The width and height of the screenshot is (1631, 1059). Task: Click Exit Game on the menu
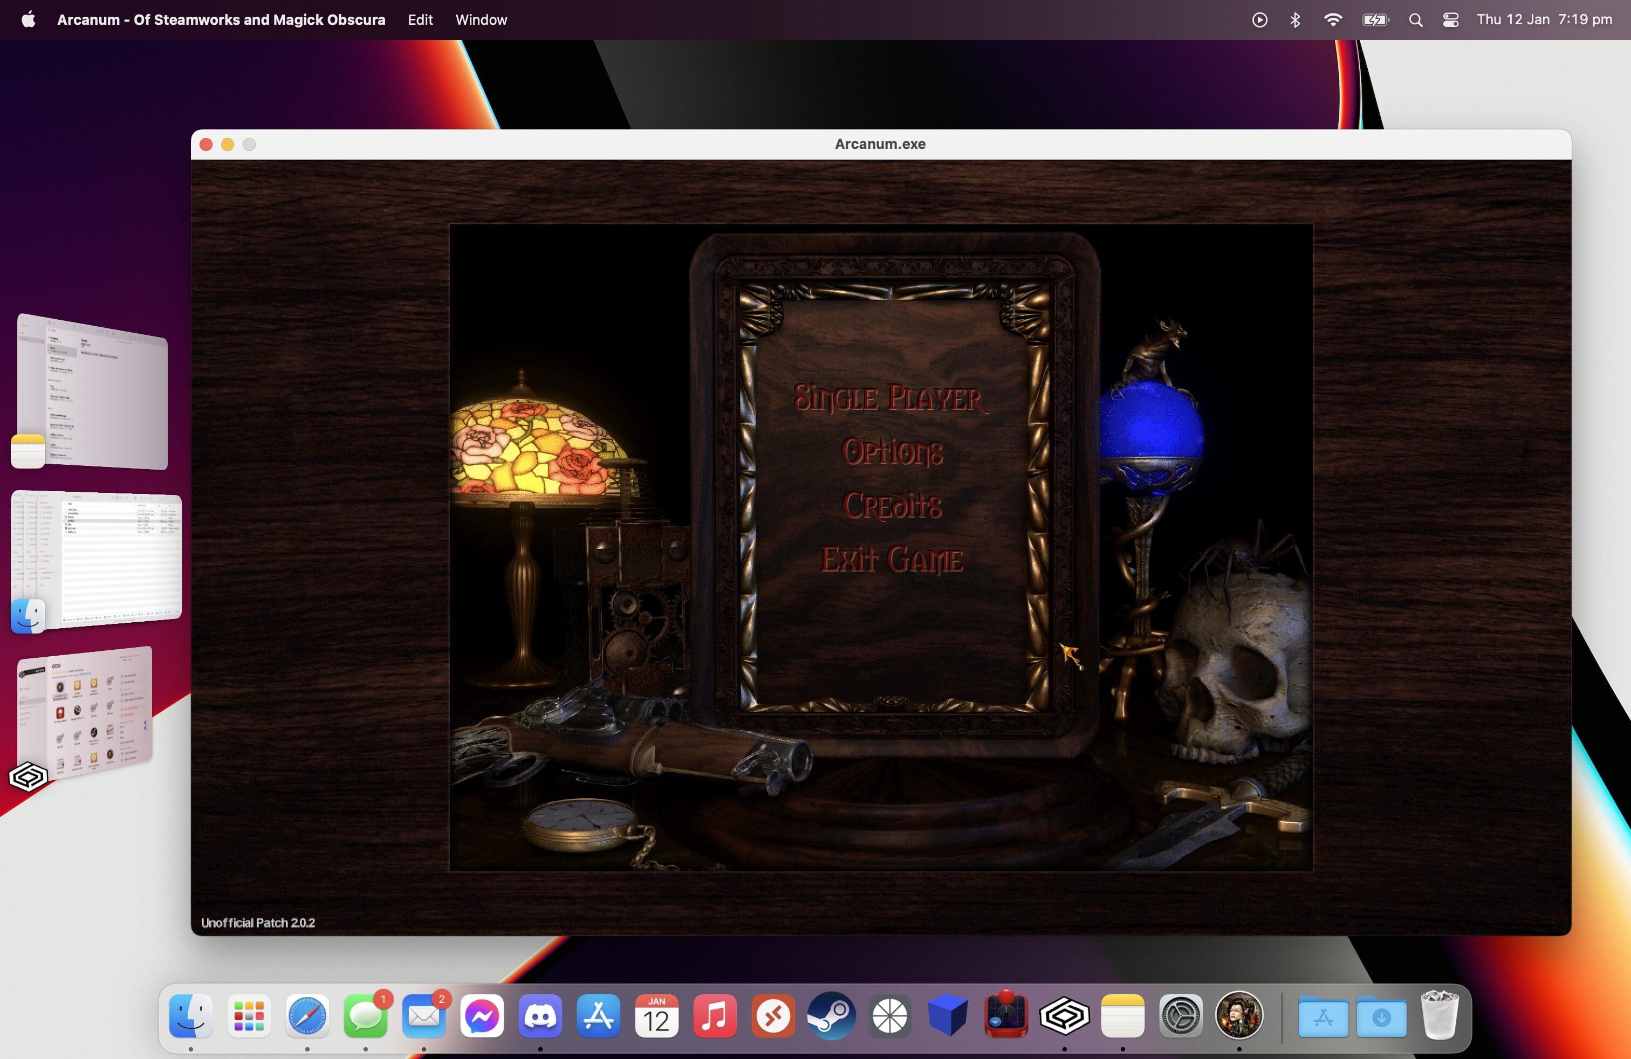(x=892, y=560)
